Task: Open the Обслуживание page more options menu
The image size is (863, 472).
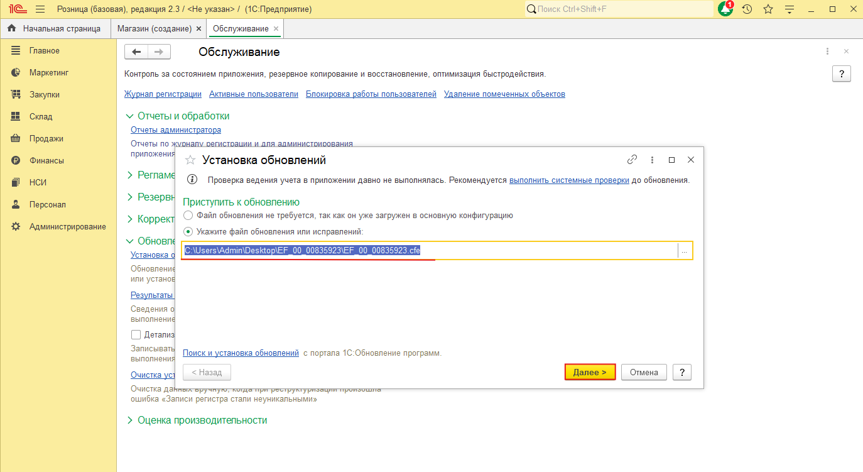Action: [x=828, y=52]
